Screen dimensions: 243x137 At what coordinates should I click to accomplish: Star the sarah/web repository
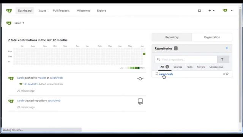tap(227, 74)
